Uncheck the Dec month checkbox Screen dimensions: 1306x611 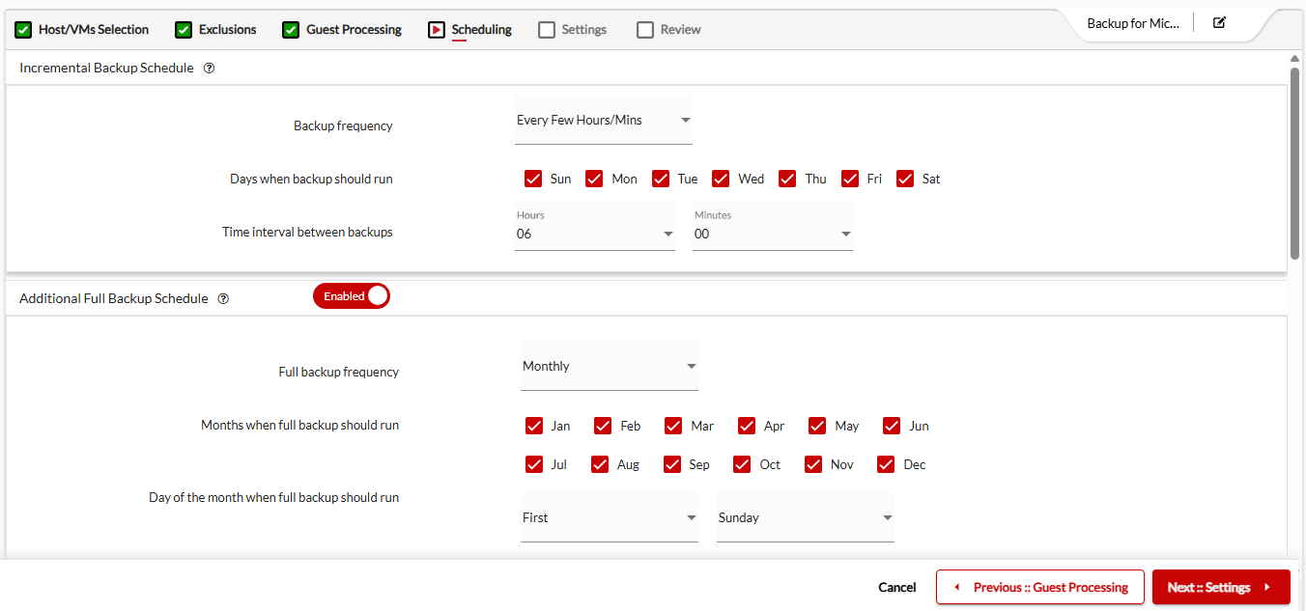tap(886, 464)
